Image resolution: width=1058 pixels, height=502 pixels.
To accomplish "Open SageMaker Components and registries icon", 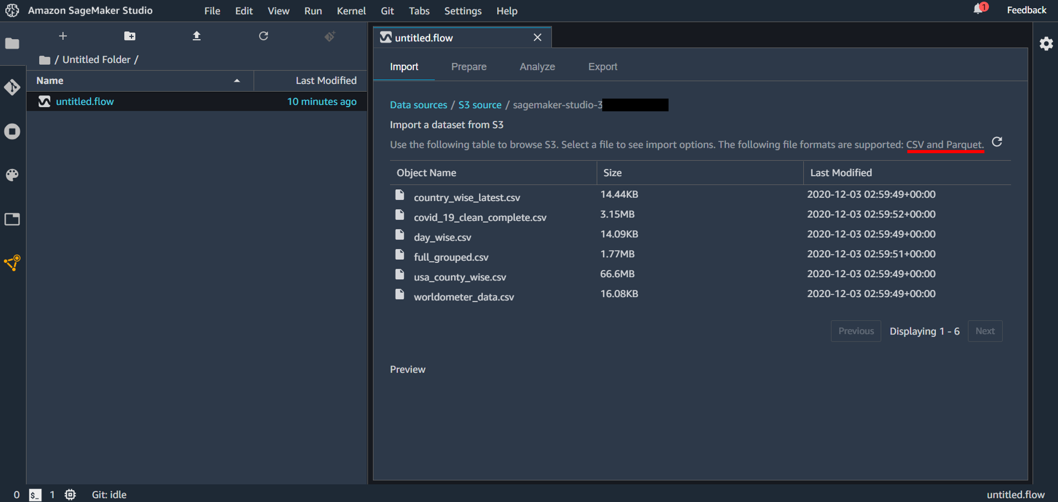I will click(12, 263).
